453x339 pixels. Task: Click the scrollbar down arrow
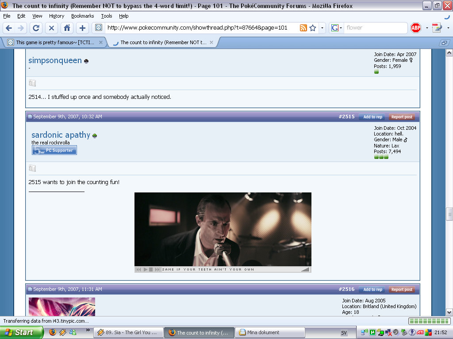tap(449, 312)
